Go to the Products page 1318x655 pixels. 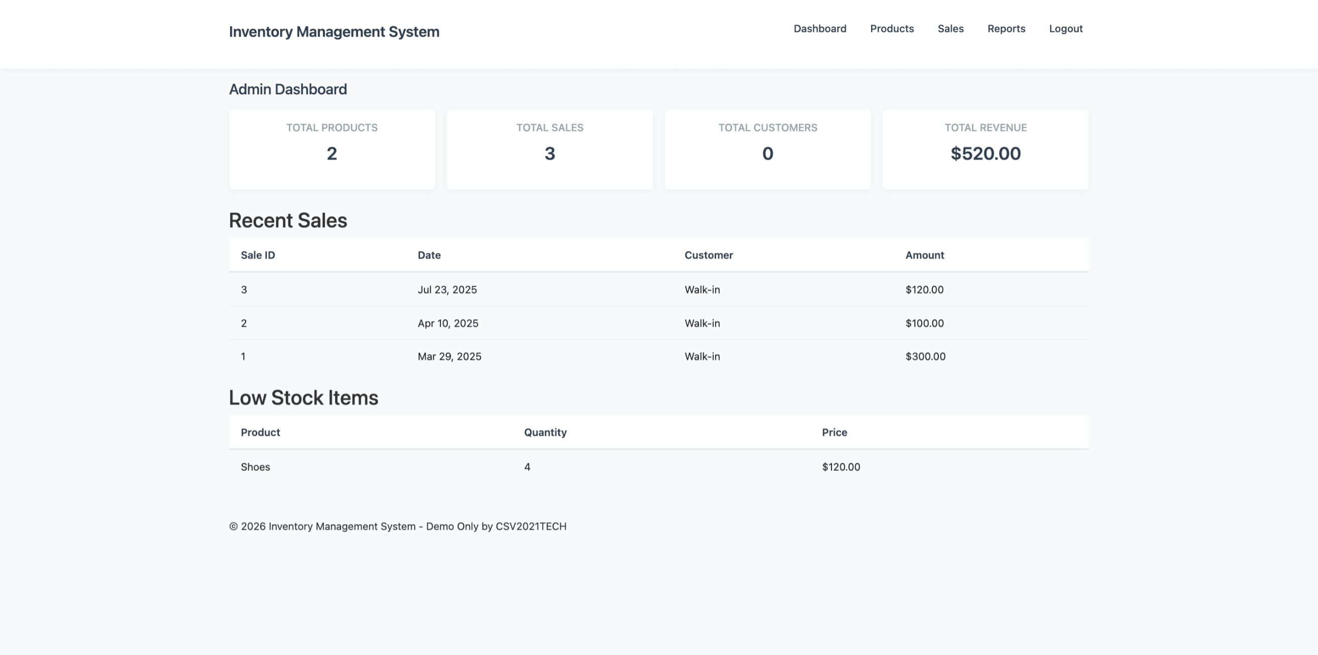click(892, 29)
